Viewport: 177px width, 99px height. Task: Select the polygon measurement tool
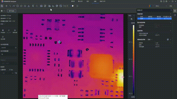click(x=25, y=6)
